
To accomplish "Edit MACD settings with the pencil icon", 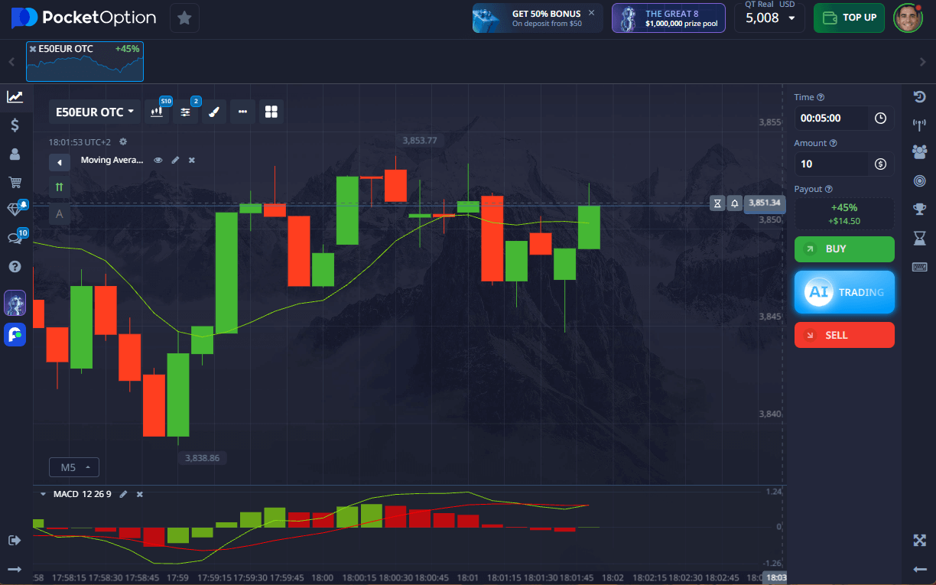I will (123, 495).
